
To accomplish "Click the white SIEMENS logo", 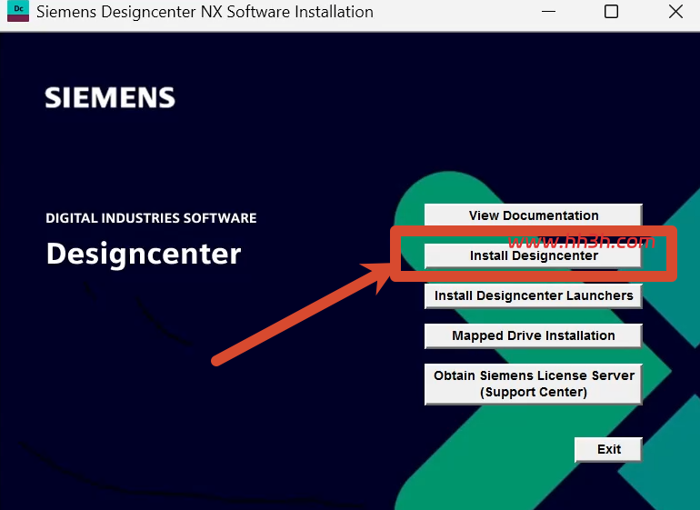I will 110,97.
